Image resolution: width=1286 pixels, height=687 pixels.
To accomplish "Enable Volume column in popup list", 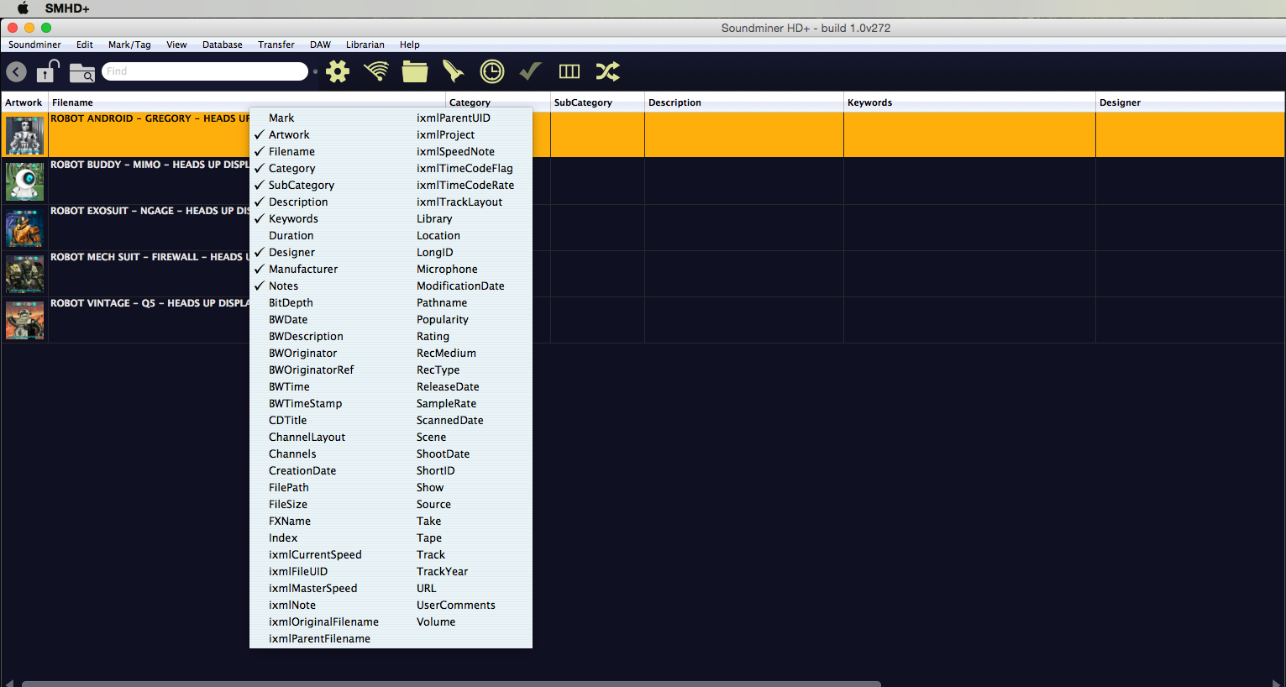I will [x=436, y=621].
